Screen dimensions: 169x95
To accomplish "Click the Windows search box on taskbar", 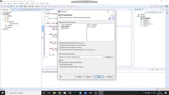I will pyautogui.click(x=23, y=93).
